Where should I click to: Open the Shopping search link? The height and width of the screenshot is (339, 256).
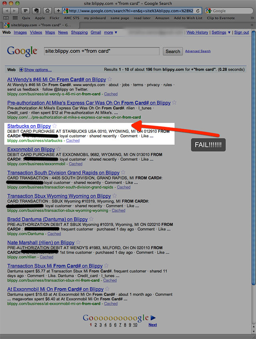[x=79, y=32]
